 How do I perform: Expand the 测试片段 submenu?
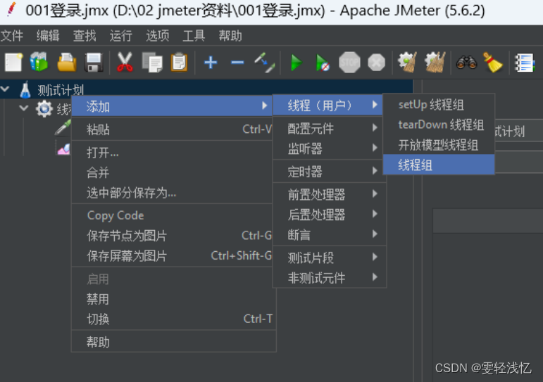coord(330,257)
